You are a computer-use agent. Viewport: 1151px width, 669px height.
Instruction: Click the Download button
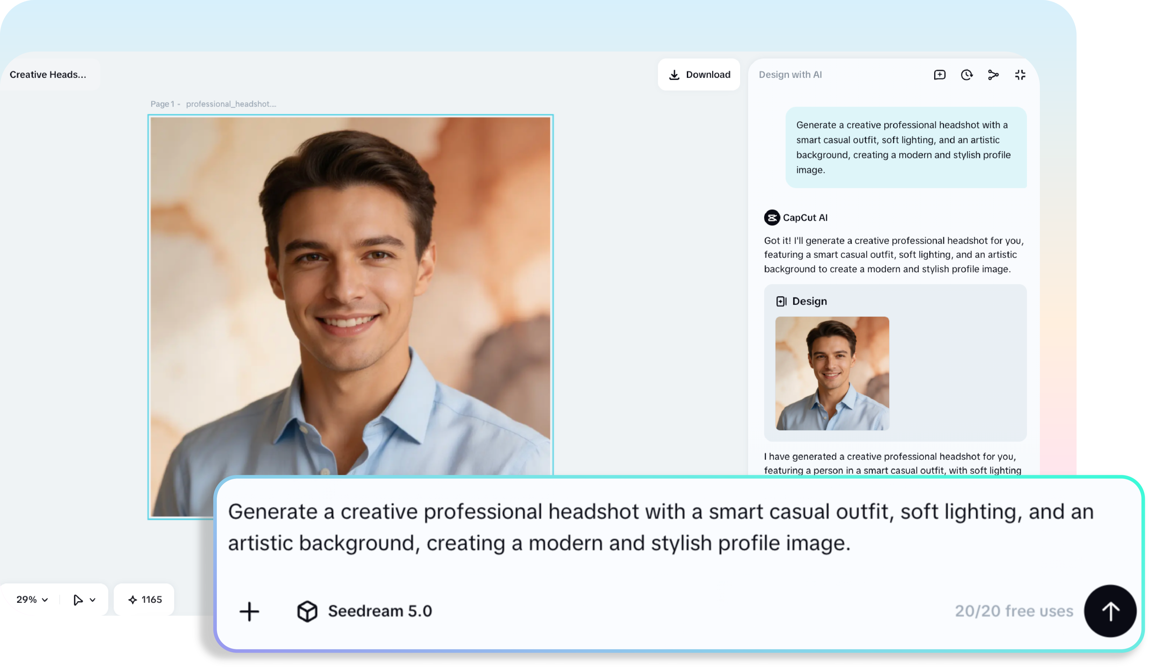(699, 74)
